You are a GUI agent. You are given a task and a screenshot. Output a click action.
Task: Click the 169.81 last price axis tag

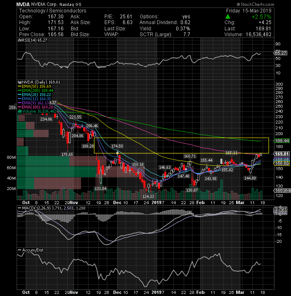(x=282, y=154)
